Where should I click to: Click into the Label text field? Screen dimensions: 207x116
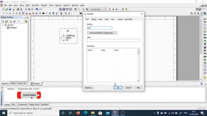point(113,40)
